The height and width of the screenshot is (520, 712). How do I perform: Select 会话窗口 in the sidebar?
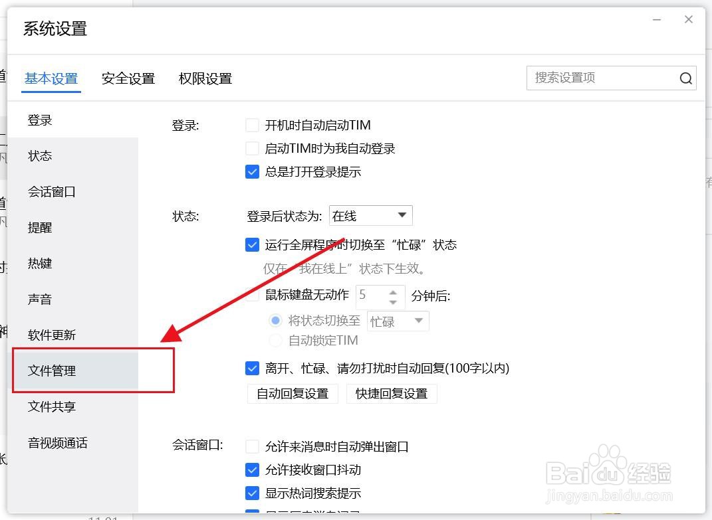tap(72, 191)
